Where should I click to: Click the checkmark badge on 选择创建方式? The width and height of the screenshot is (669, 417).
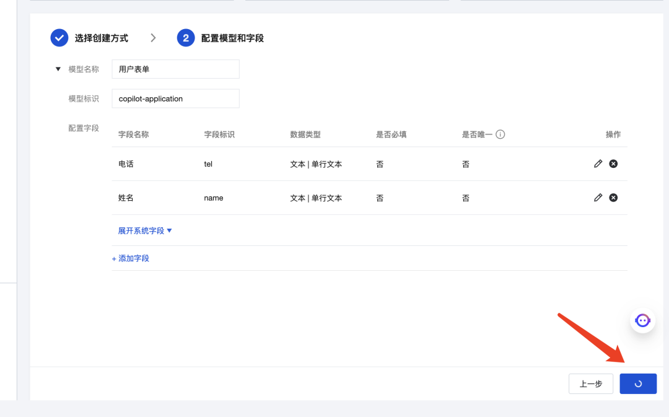(x=59, y=37)
